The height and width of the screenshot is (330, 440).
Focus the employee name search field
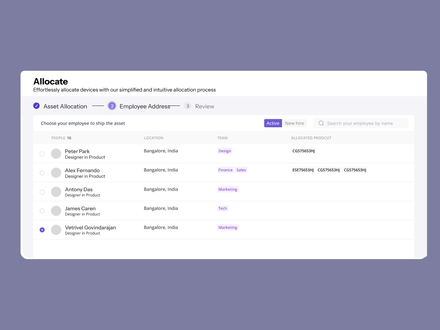pos(363,124)
